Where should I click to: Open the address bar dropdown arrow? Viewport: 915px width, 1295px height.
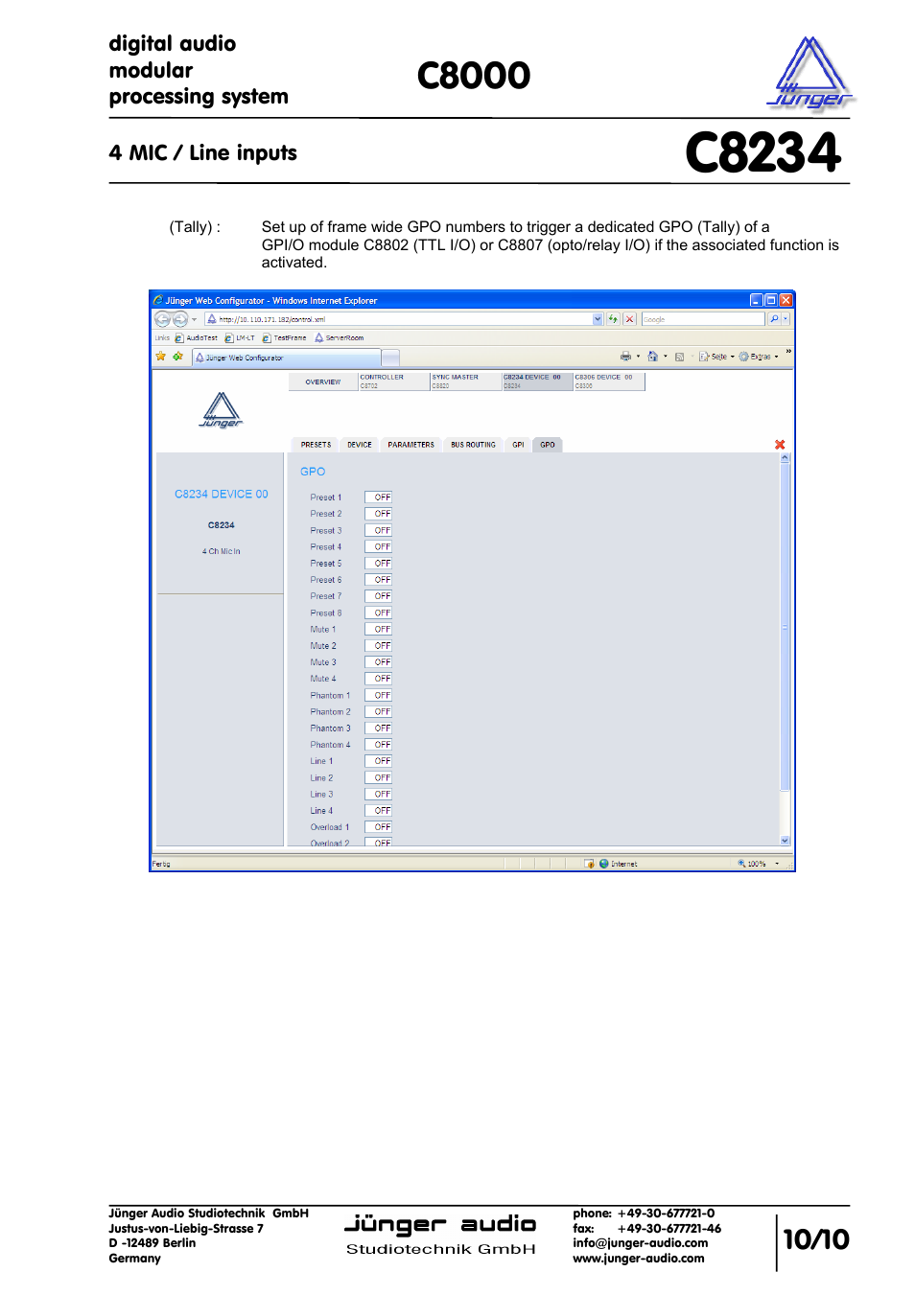(x=598, y=319)
